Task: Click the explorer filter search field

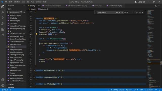Action: [x=14, y=12]
